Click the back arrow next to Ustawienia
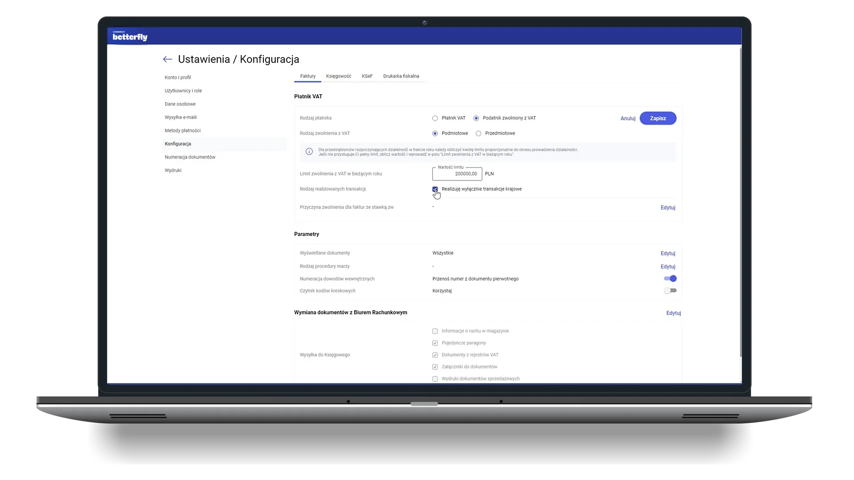 tap(167, 59)
